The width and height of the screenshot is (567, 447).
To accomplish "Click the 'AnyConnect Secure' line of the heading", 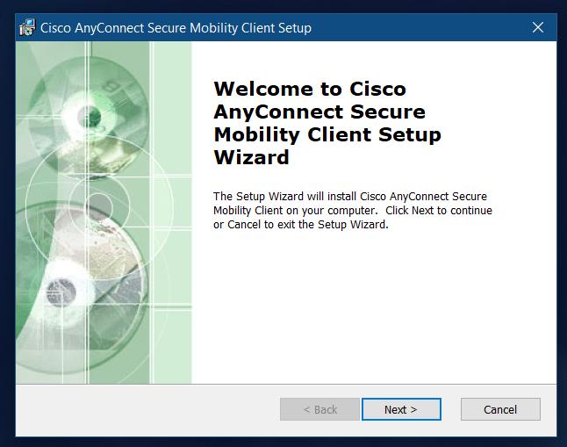I will (x=319, y=112).
